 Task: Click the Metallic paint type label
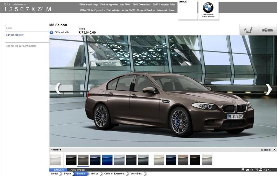[266, 150]
